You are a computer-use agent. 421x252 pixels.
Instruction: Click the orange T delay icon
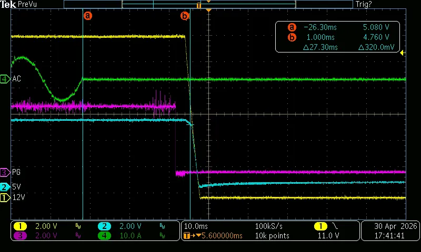click(187, 236)
